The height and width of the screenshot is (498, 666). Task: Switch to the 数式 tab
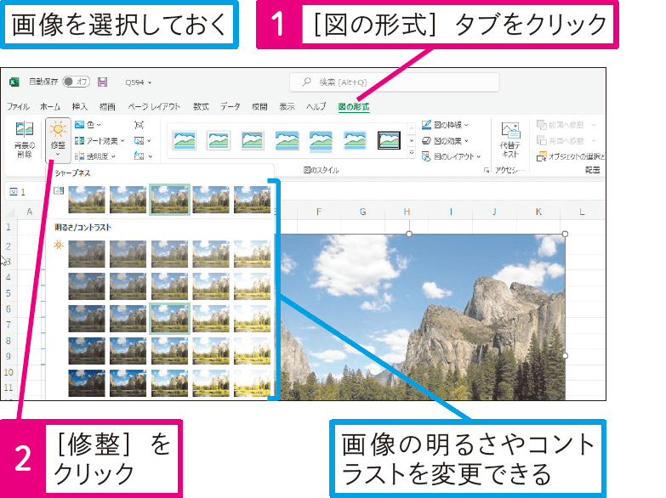201,106
